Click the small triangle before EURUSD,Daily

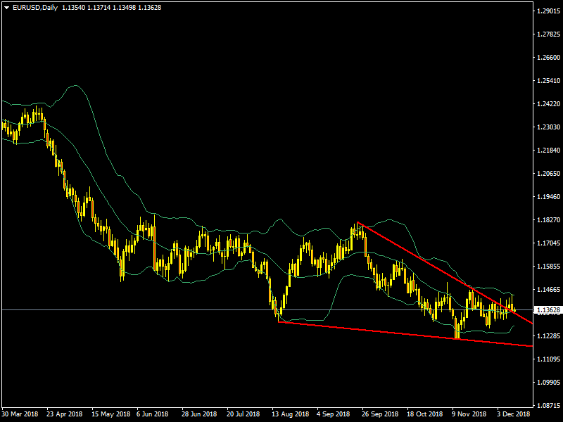[6, 6]
